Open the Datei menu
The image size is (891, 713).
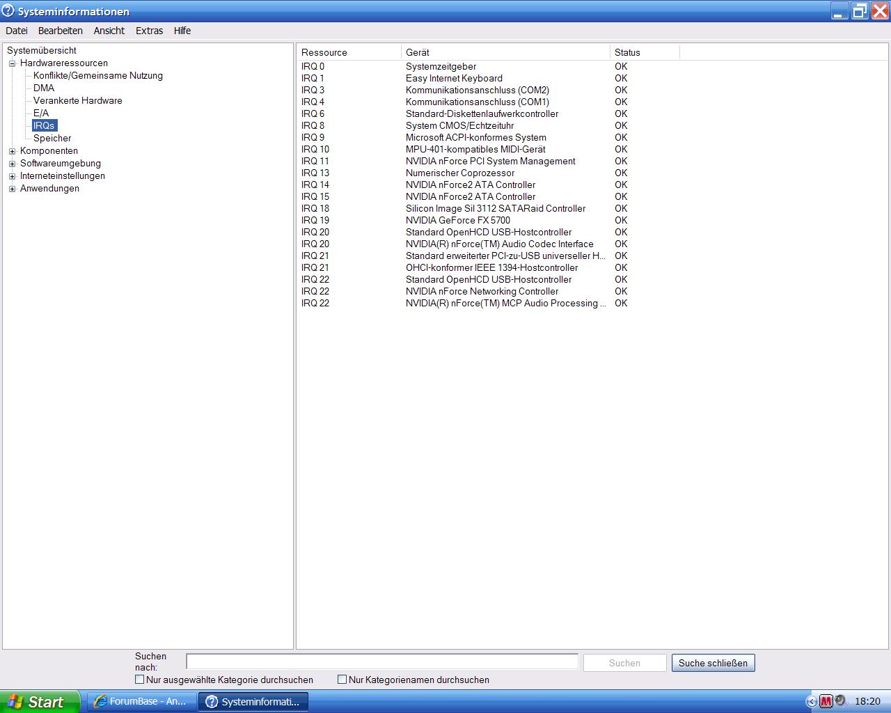pos(17,31)
